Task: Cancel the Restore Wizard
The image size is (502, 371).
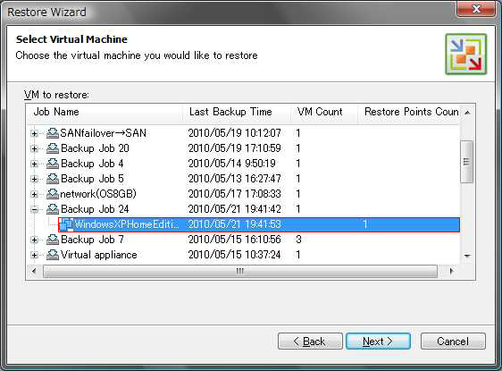Action: coord(453,341)
